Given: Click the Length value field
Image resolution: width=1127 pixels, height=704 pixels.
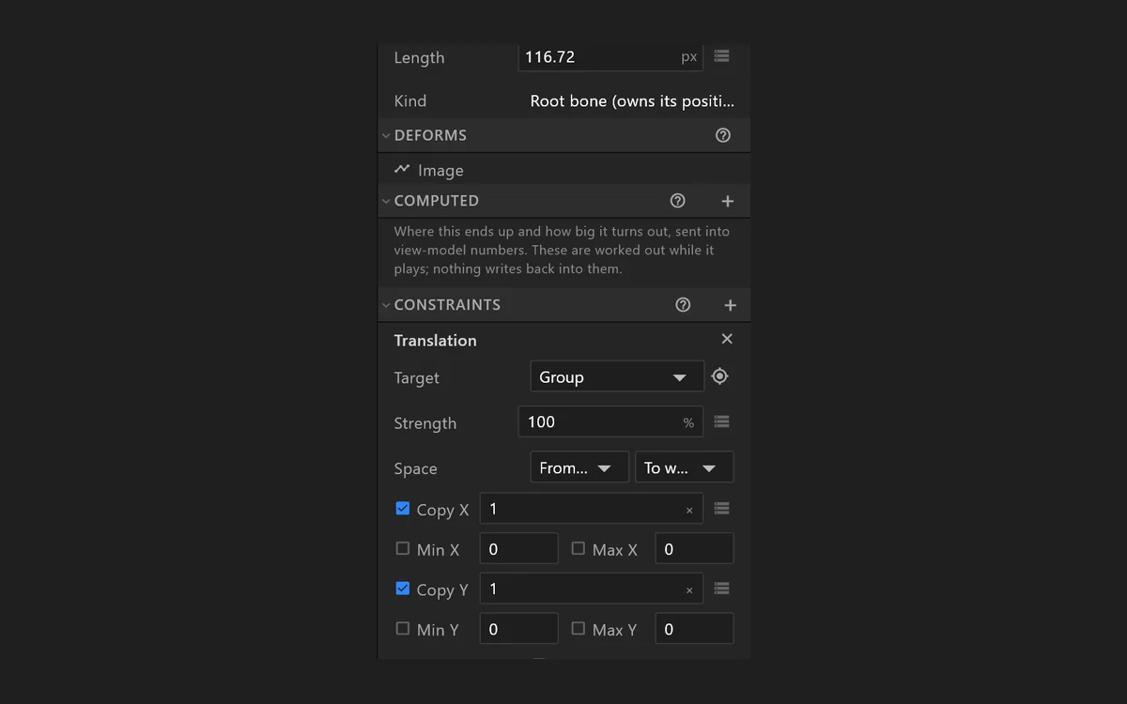Looking at the screenshot, I should pyautogui.click(x=610, y=56).
